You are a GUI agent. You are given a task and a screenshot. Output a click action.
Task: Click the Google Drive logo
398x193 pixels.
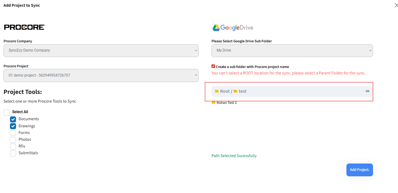pyautogui.click(x=233, y=28)
